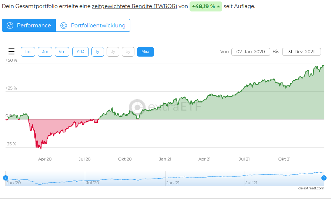Select the 1m time range
Screen dimensions: 331x199
click(28, 52)
